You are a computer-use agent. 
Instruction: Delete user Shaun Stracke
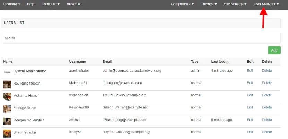pos(267,132)
